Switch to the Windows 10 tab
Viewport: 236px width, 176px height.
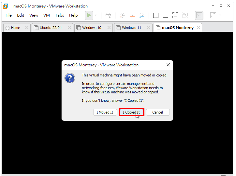coord(94,28)
